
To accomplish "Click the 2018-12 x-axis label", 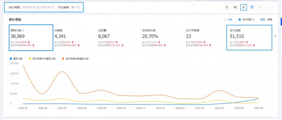I will (160, 108).
